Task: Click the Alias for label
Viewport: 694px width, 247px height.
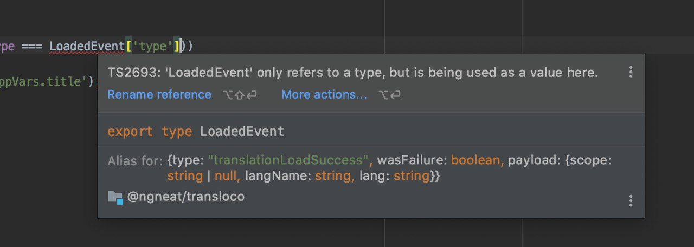Action: point(135,161)
